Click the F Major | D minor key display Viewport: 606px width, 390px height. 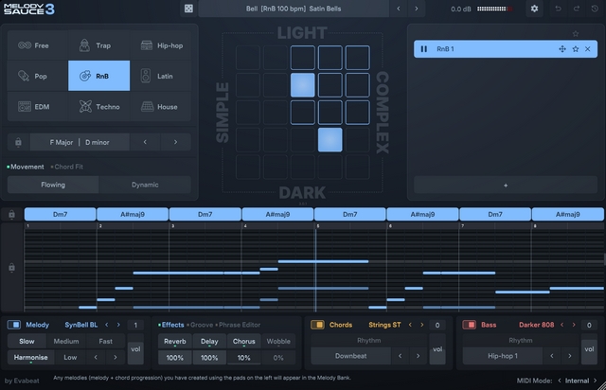coord(80,142)
